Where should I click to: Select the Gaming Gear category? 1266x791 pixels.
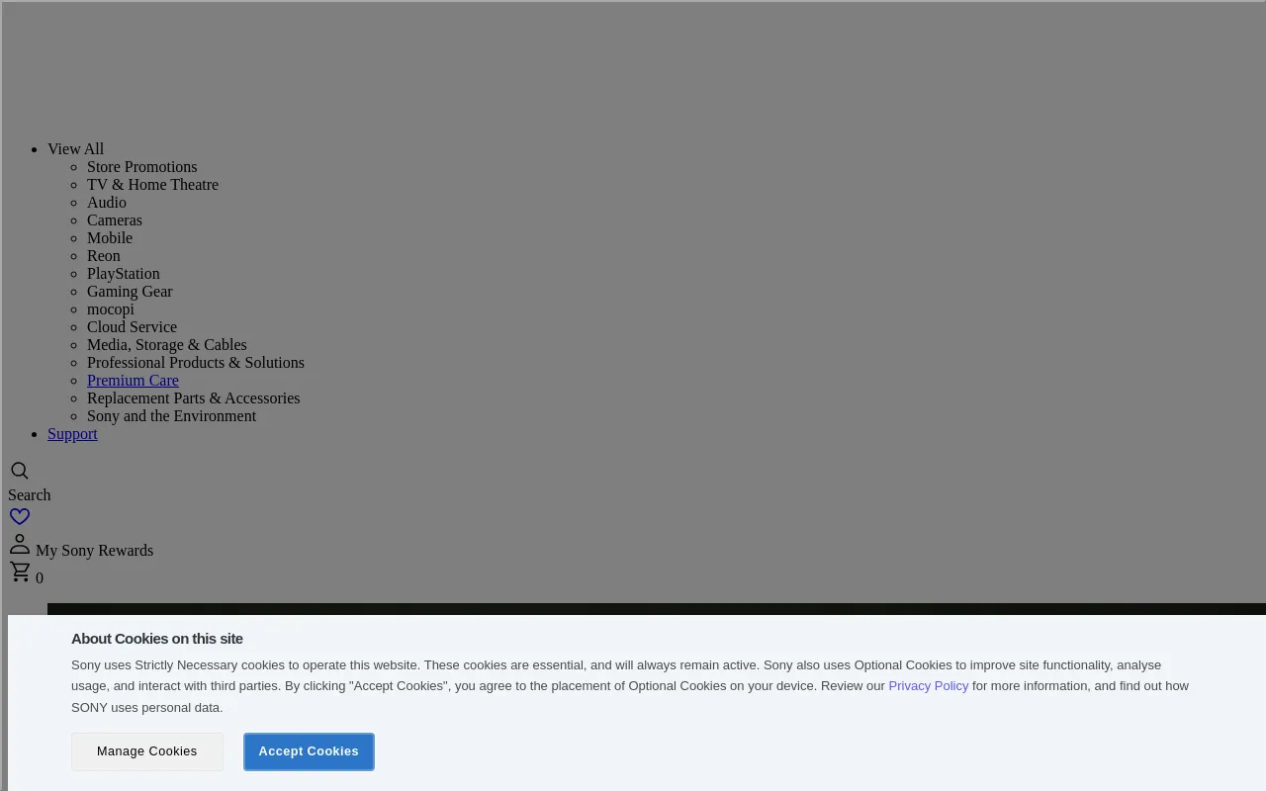pyautogui.click(x=130, y=292)
